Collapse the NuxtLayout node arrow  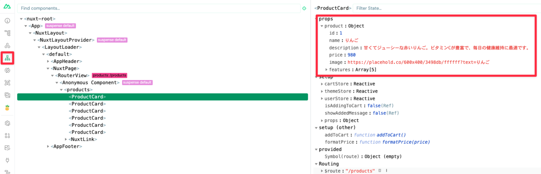(x=30, y=33)
